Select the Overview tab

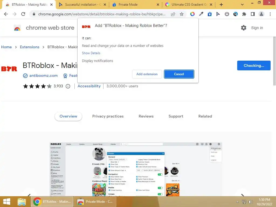[68, 116]
